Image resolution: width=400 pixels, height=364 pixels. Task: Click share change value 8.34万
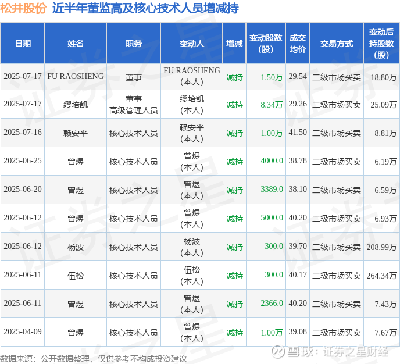(x=272, y=105)
